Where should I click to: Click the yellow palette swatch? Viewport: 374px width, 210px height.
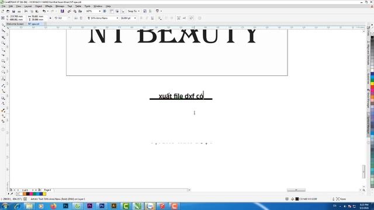(44, 194)
